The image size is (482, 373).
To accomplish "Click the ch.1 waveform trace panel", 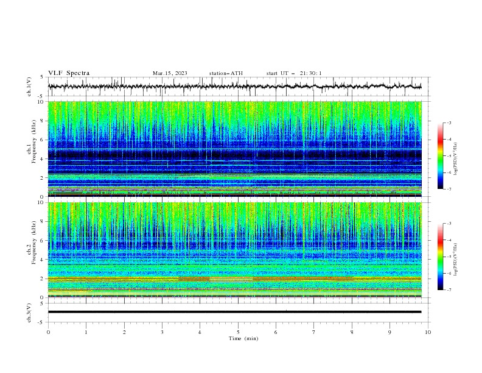I will point(238,87).
